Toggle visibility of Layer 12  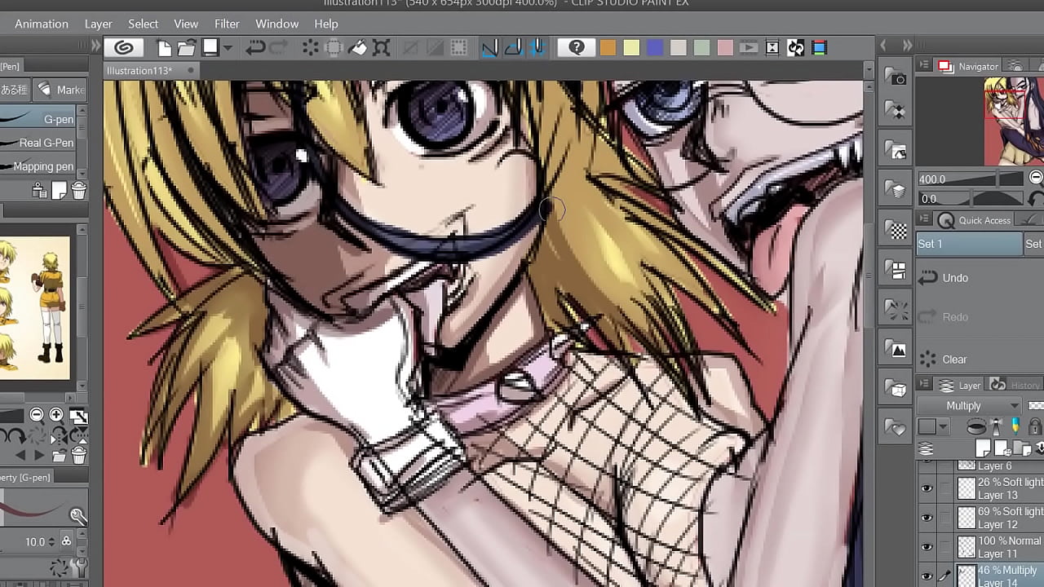(x=926, y=518)
